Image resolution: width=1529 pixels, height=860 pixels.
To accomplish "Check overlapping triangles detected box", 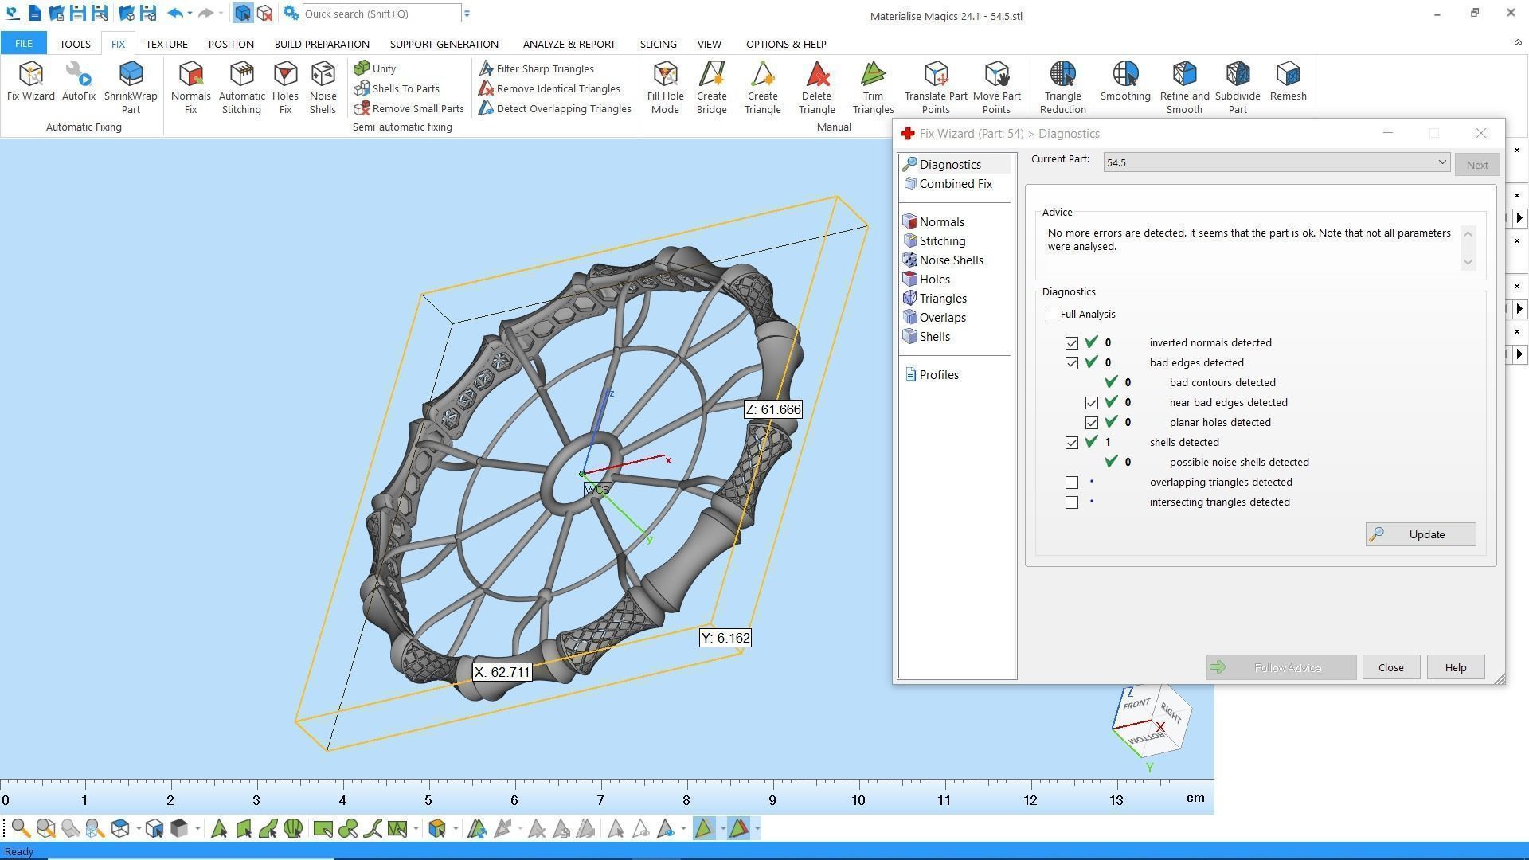I will point(1072,483).
